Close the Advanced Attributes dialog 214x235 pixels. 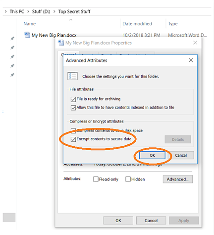click(x=191, y=60)
